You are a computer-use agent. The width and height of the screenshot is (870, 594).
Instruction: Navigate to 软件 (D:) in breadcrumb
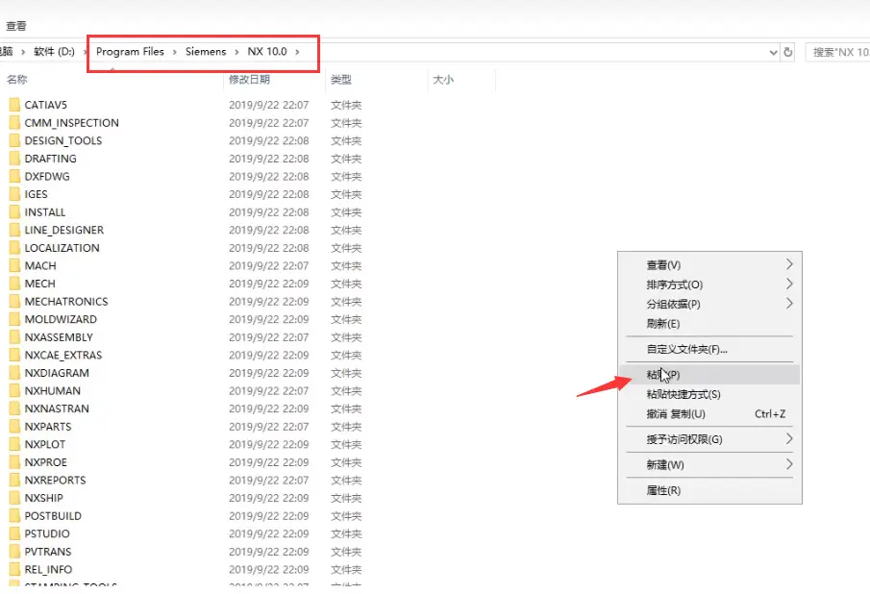[x=55, y=52]
